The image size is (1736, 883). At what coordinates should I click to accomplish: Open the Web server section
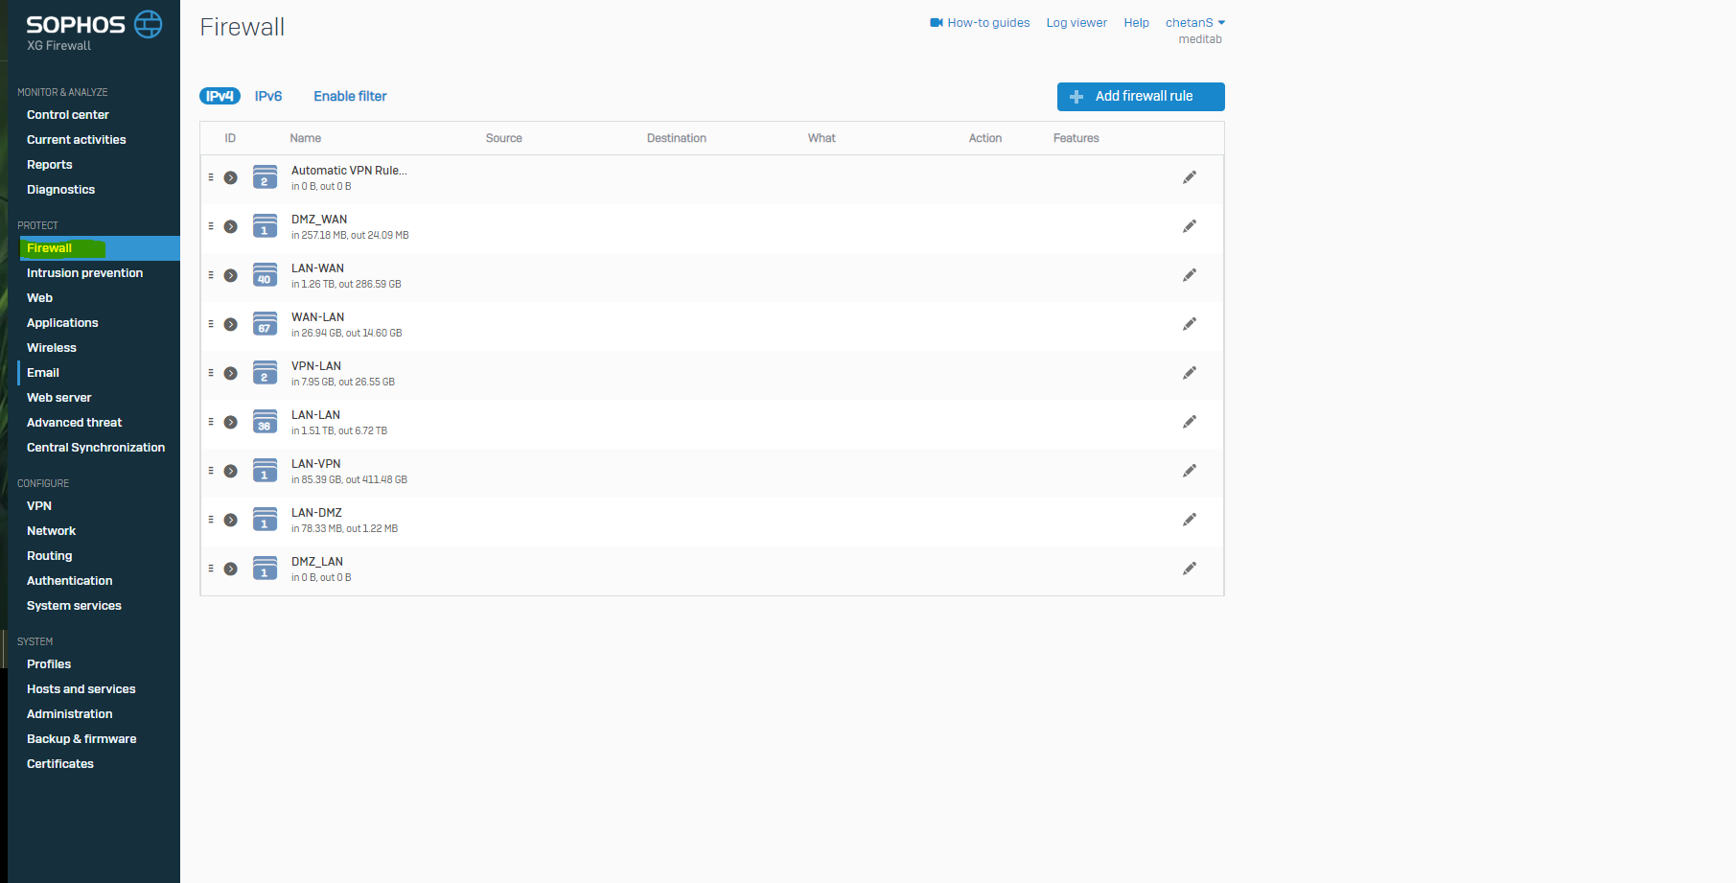coord(59,398)
